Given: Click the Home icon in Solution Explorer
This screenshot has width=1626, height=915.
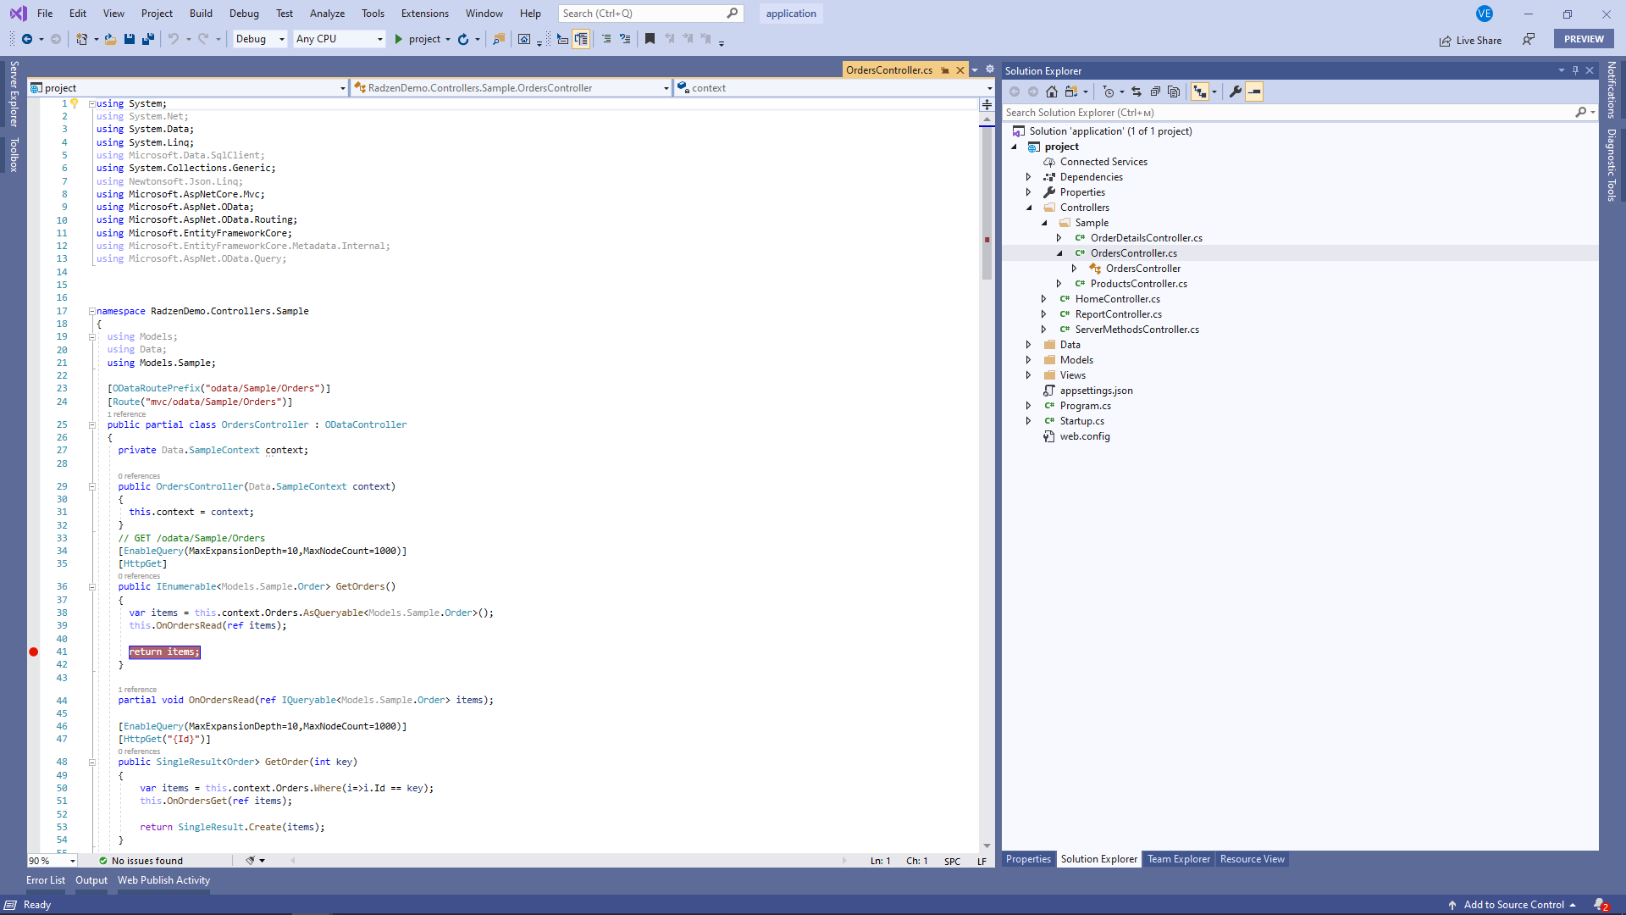Looking at the screenshot, I should coord(1051,91).
